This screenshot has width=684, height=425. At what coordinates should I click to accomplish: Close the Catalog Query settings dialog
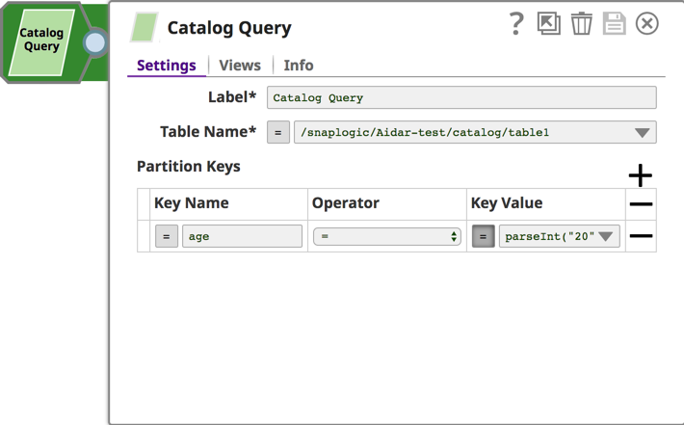(647, 24)
